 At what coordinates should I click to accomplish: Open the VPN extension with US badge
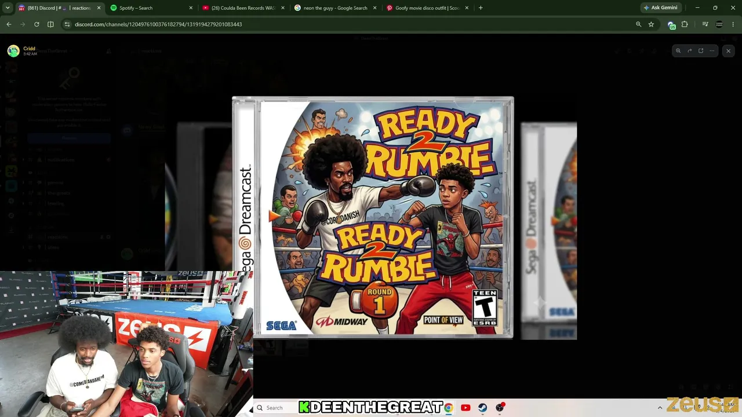671,25
